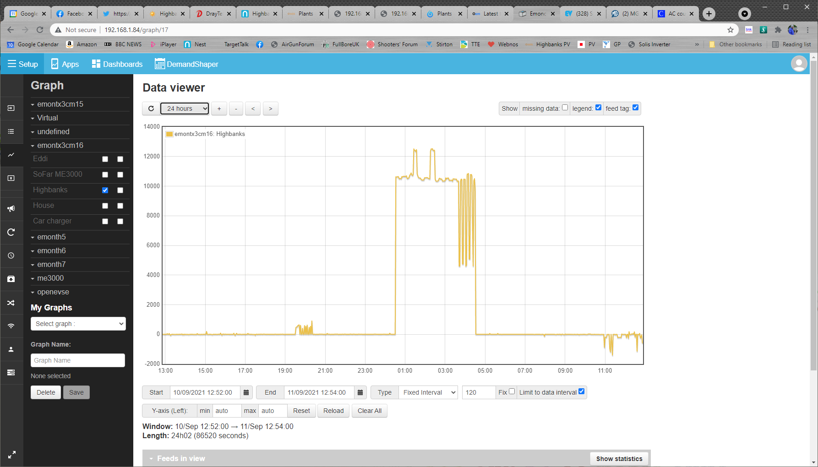Click the Delete graph button
The width and height of the screenshot is (818, 467).
(x=46, y=392)
